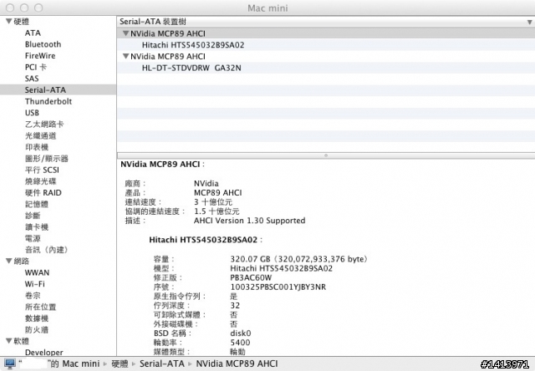Select Developer under software section
535x371 pixels.
(x=44, y=353)
